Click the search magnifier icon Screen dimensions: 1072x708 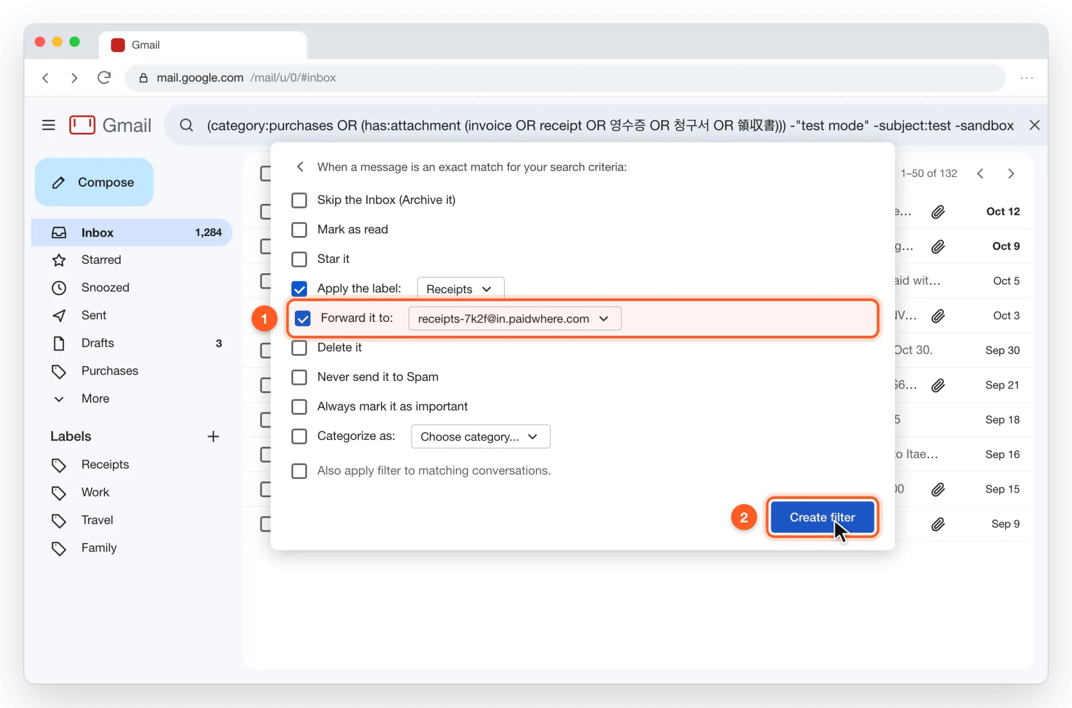(186, 125)
